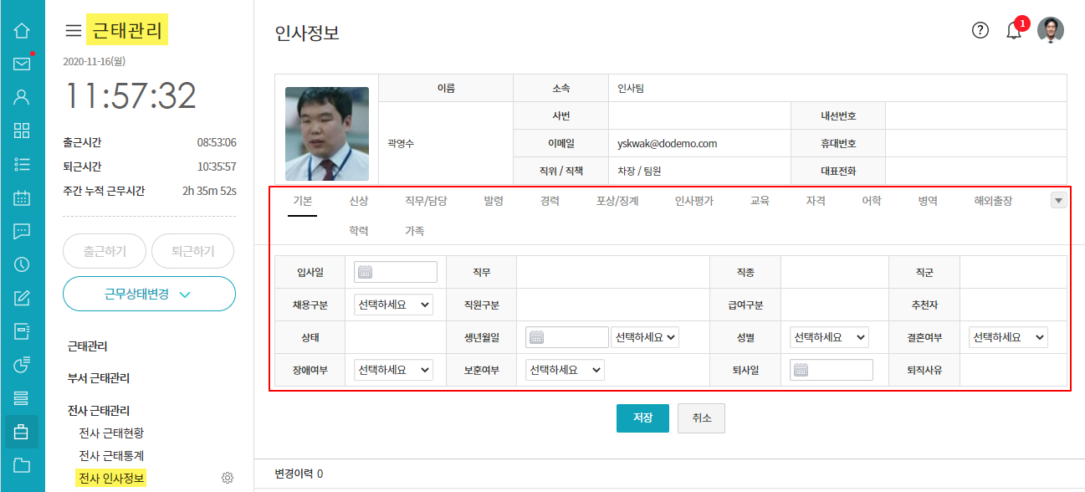Open the calendar icon in sidebar
Screen dimensions: 1085x492
click(22, 198)
